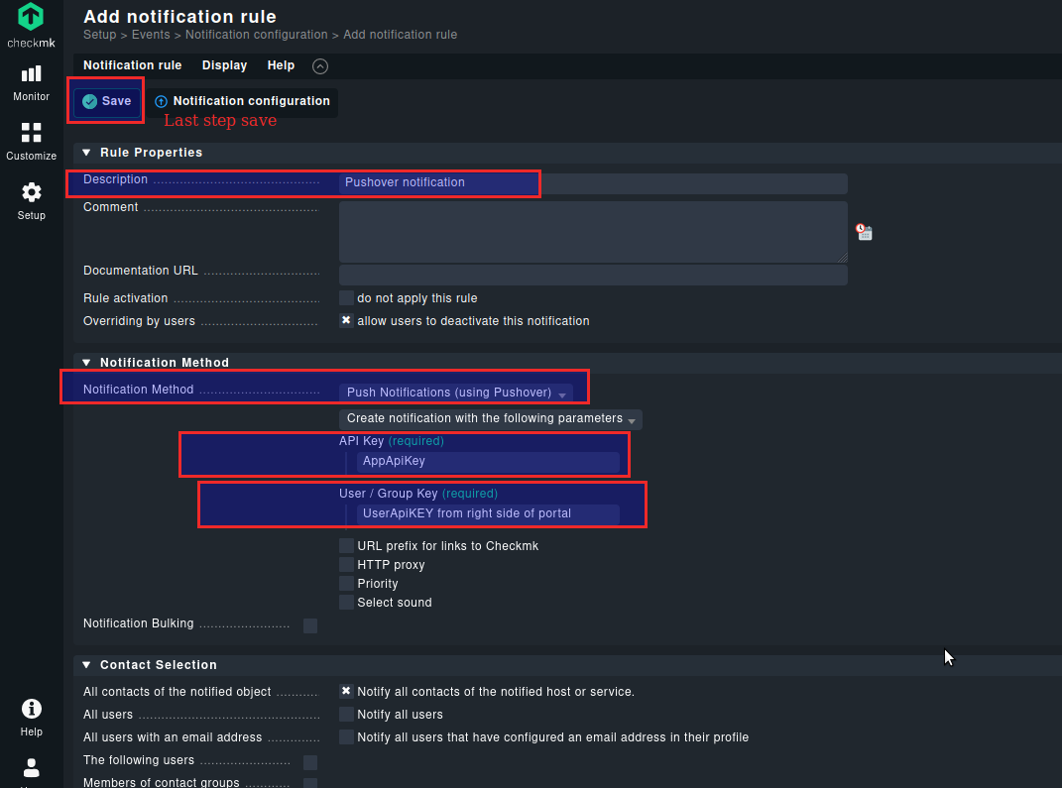
Task: Toggle 'HTTP proxy' checkbox
Action: (x=346, y=565)
